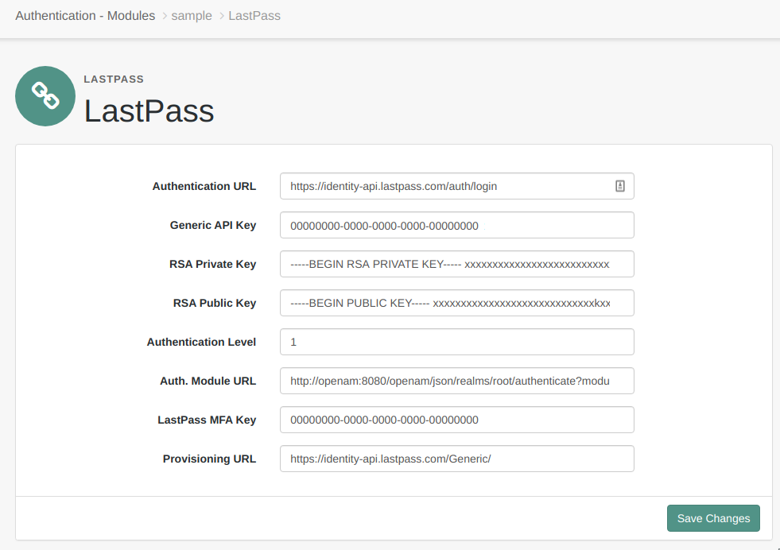Click the LastPass chain link icon
This screenshot has height=550, width=780.
point(45,96)
